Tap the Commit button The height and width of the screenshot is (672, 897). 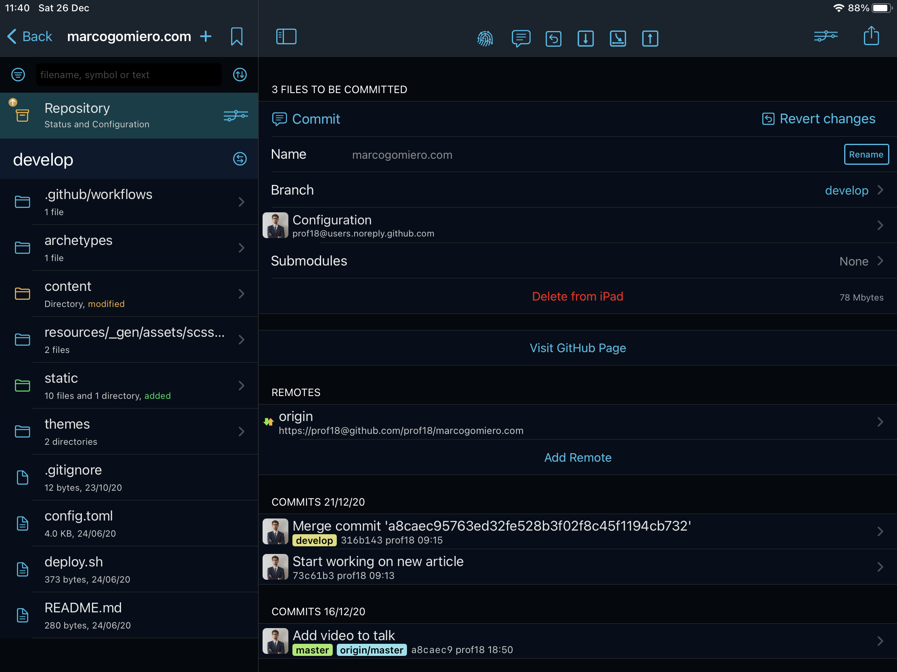coord(306,119)
